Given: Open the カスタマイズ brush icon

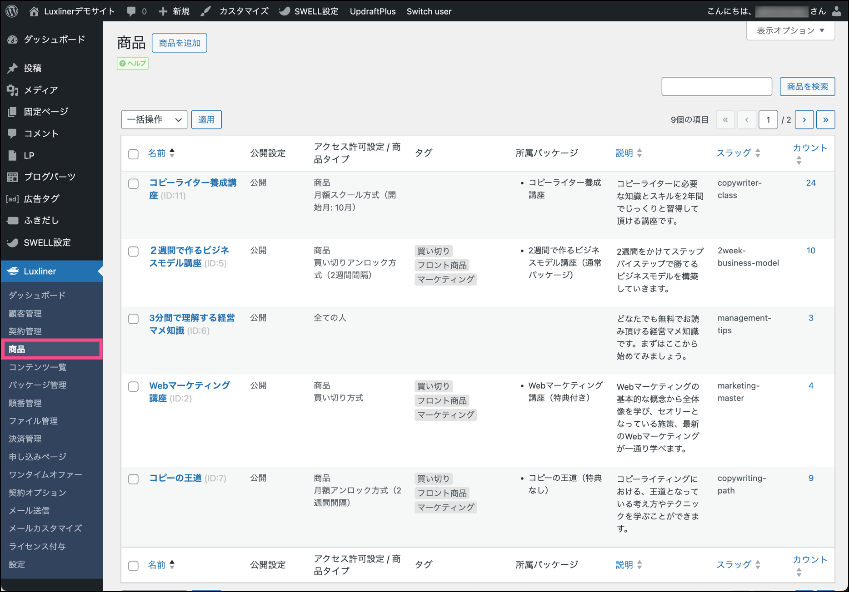Looking at the screenshot, I should click(x=206, y=11).
